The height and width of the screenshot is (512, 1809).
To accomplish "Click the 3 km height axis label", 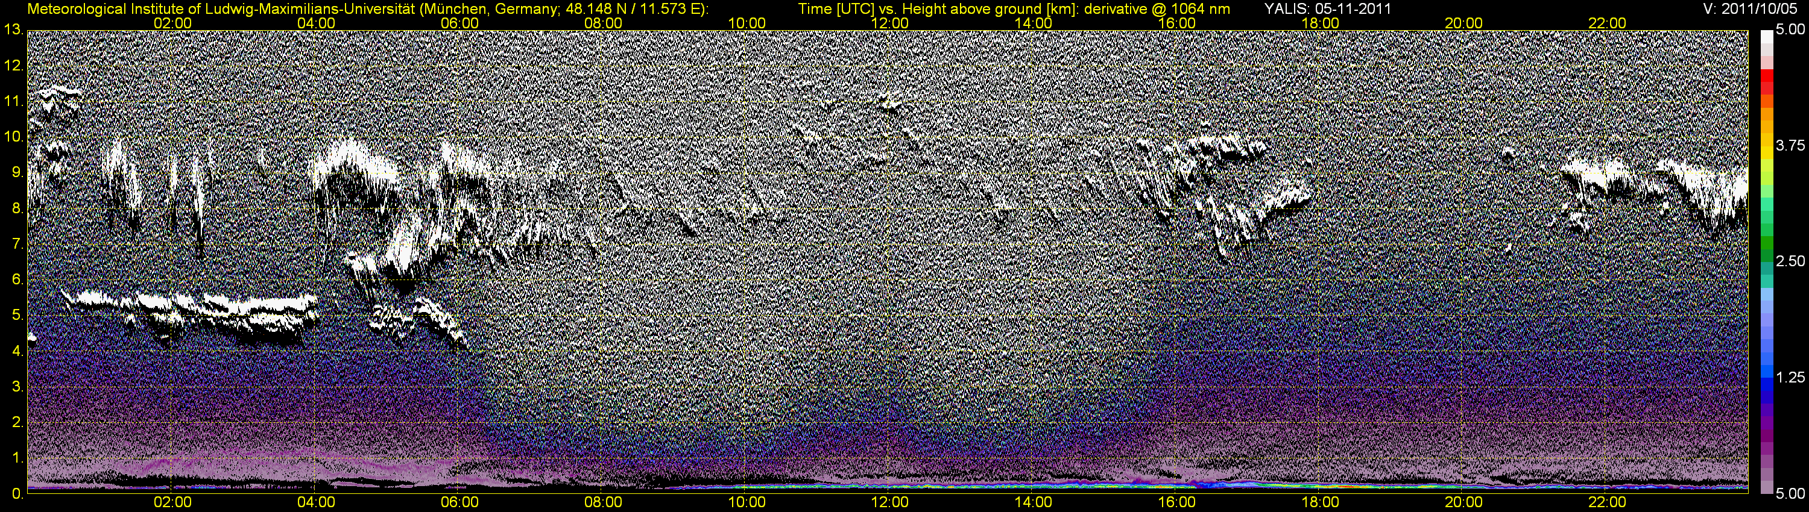I will (17, 387).
